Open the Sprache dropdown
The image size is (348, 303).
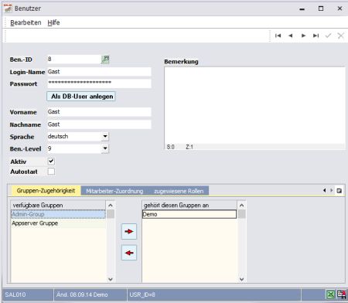pos(105,136)
